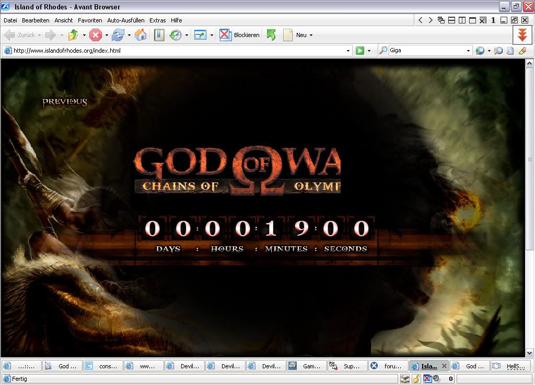Switch to the HellS... tab
This screenshot has height=385, width=535.
pyautogui.click(x=511, y=366)
